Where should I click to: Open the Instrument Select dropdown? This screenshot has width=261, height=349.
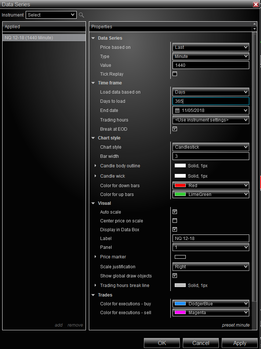[x=51, y=15]
